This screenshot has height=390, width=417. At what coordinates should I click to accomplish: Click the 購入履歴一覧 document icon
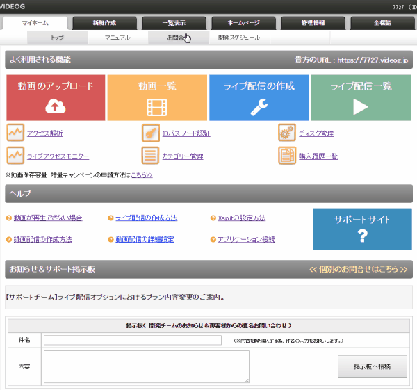(286, 156)
